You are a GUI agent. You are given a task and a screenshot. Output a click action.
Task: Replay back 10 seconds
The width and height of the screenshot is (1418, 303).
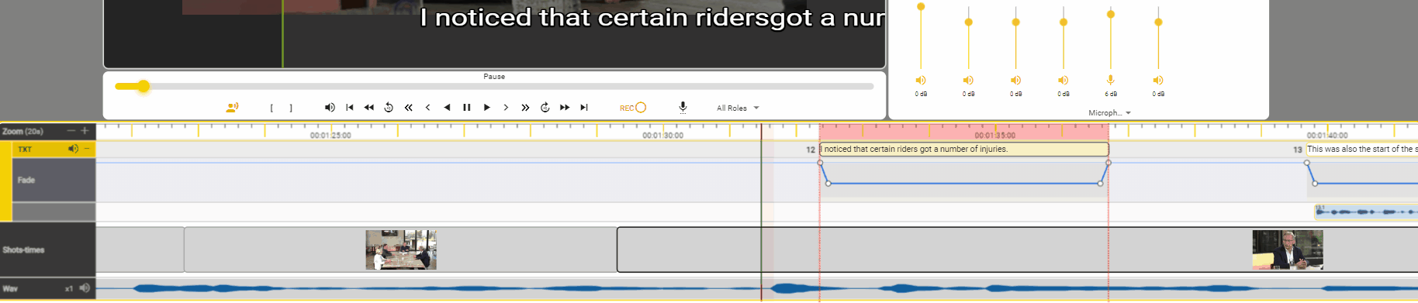(x=389, y=108)
